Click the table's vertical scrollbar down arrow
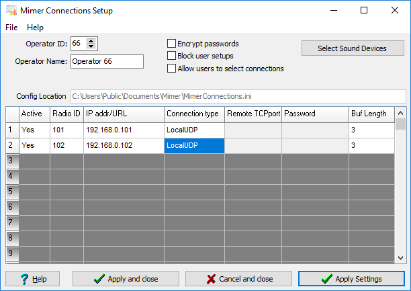411x291 pixels. (x=400, y=257)
